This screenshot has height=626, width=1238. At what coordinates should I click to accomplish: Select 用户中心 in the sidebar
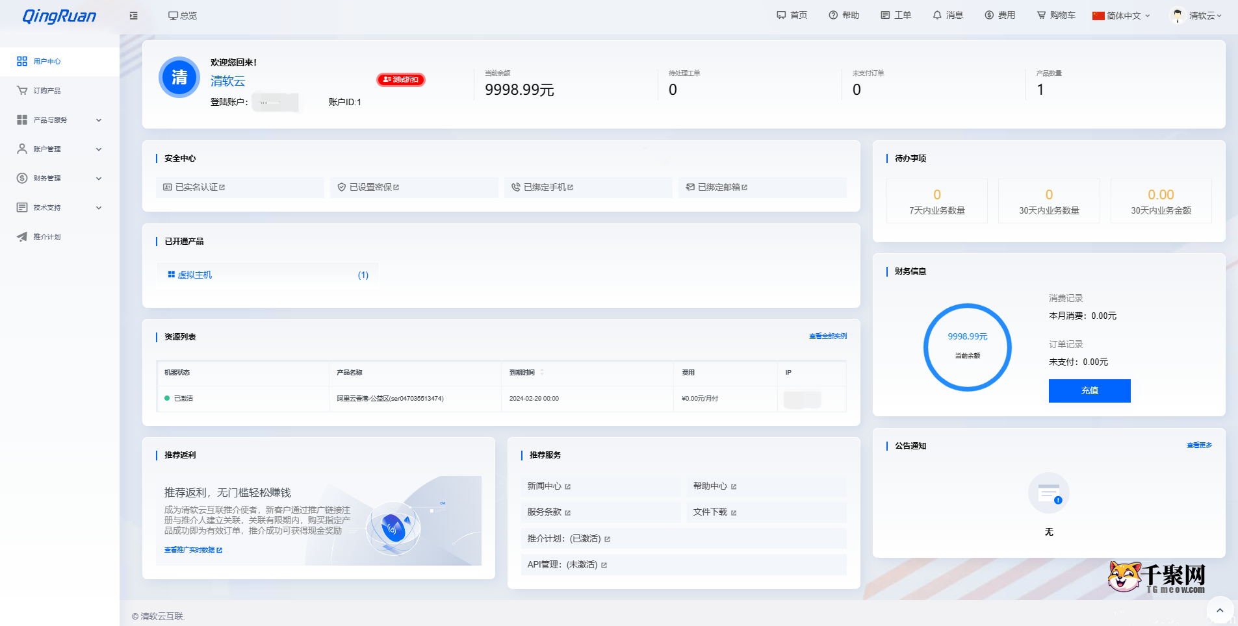tap(60, 61)
